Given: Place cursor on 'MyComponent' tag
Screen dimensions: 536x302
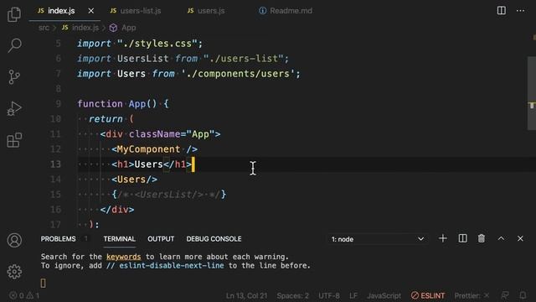Looking at the screenshot, I should (x=148, y=149).
